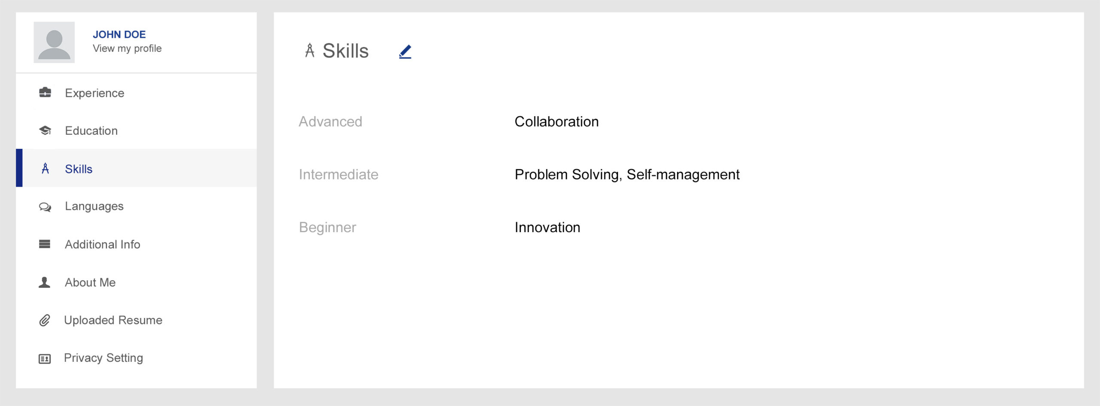
Task: Navigate to the Languages section
Action: click(x=93, y=206)
